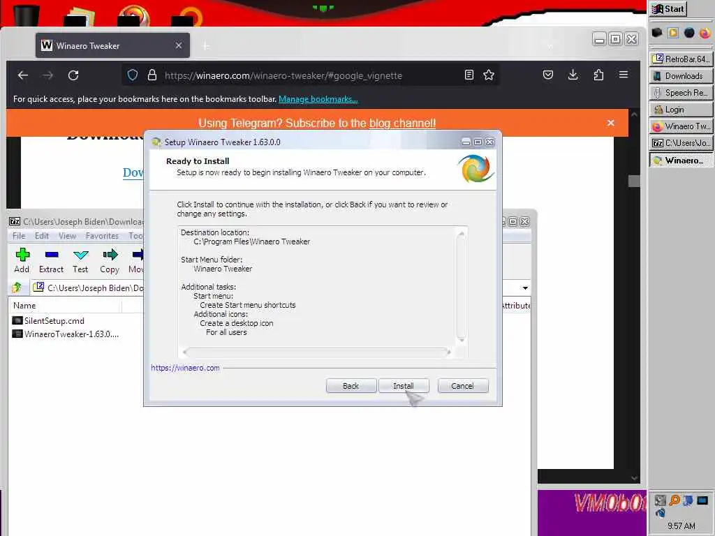Click the orange magnifier tray icon

674,500
